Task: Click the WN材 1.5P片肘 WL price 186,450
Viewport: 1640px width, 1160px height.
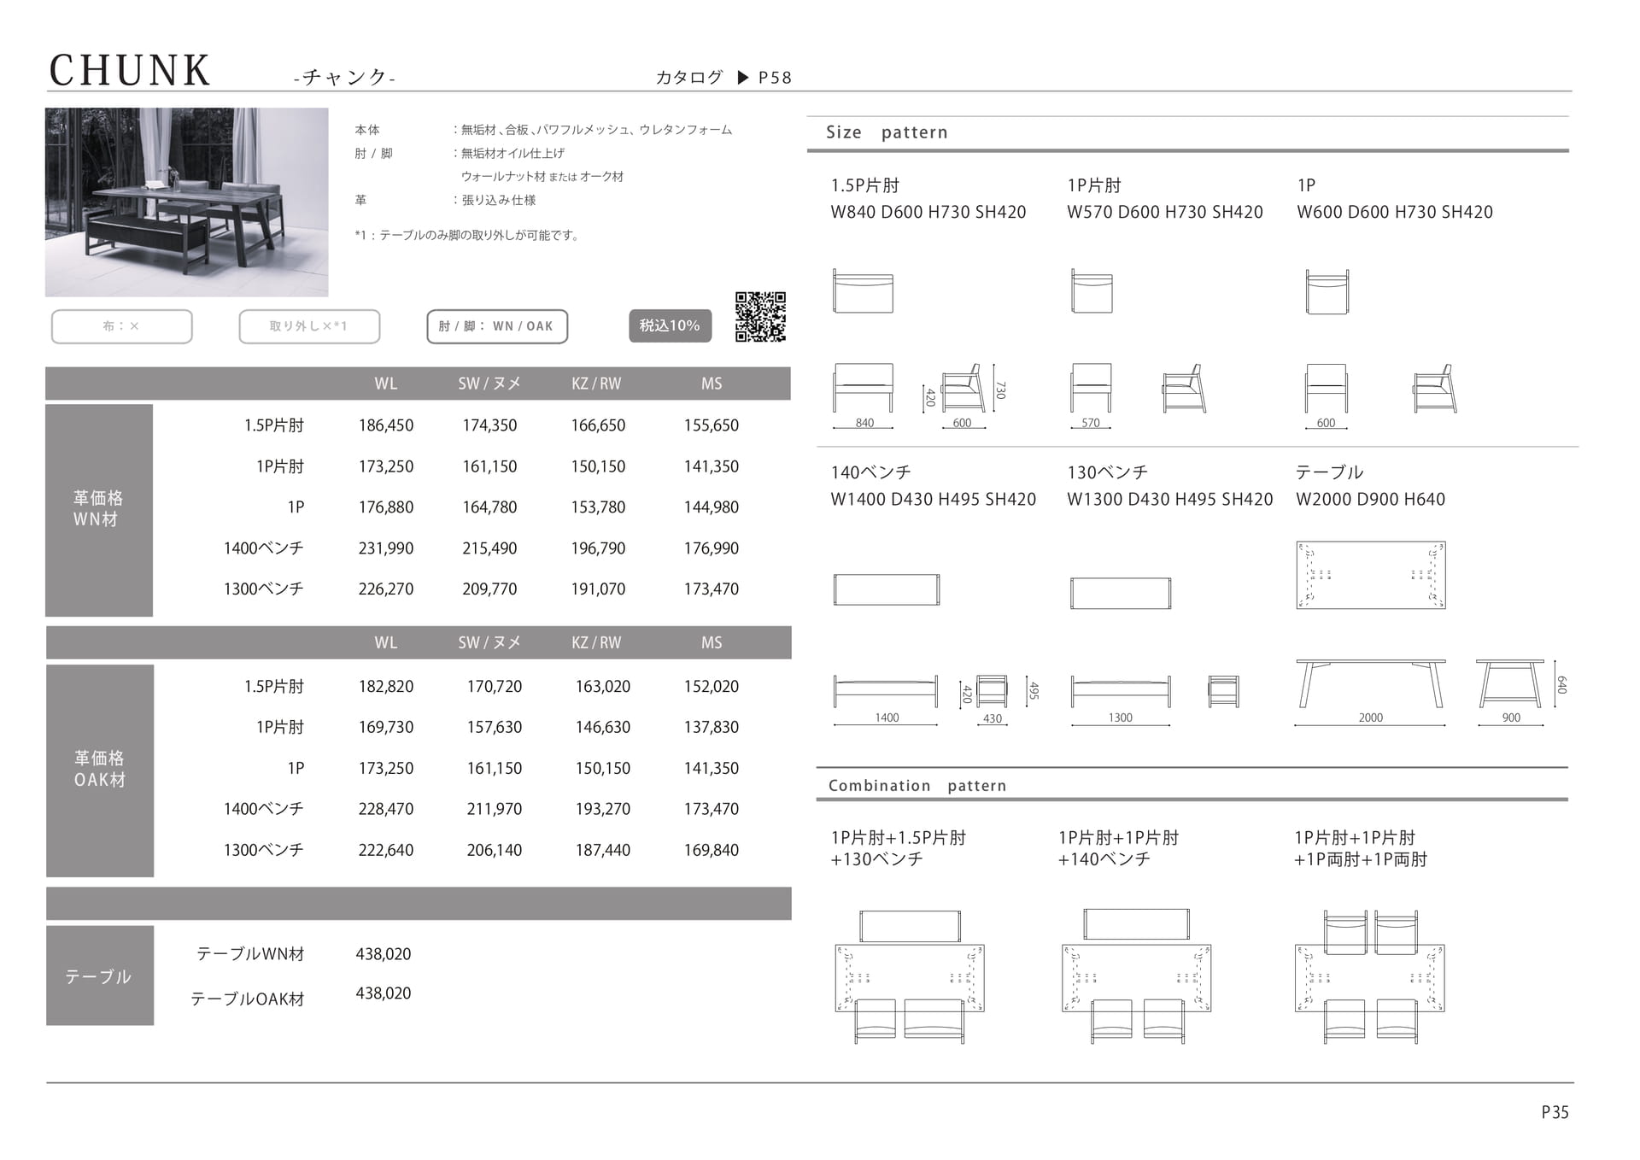Action: [386, 425]
